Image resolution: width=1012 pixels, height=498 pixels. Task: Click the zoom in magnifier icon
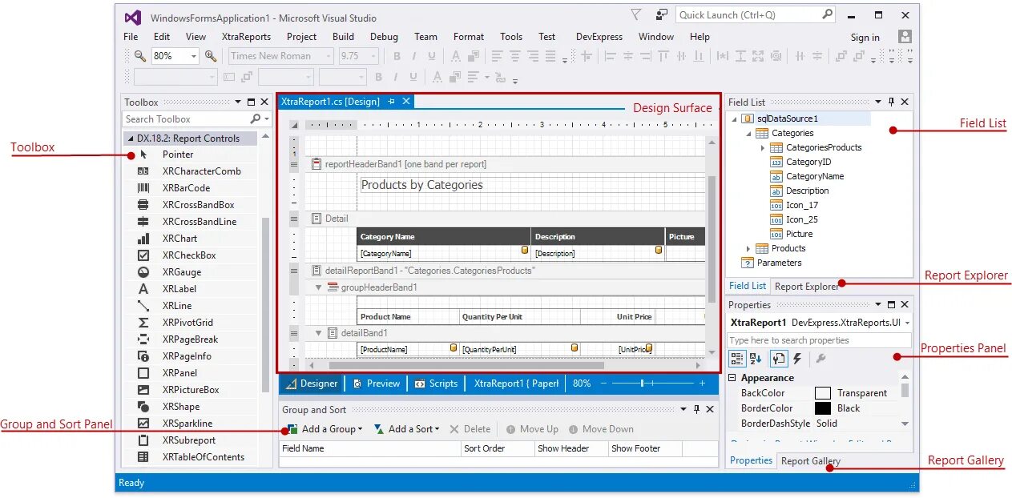211,56
